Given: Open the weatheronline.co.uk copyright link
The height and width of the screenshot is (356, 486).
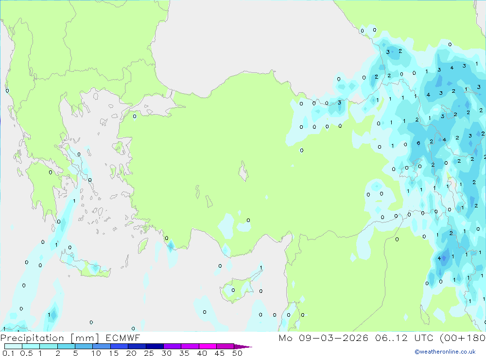Looking at the screenshot, I should [x=445, y=352].
